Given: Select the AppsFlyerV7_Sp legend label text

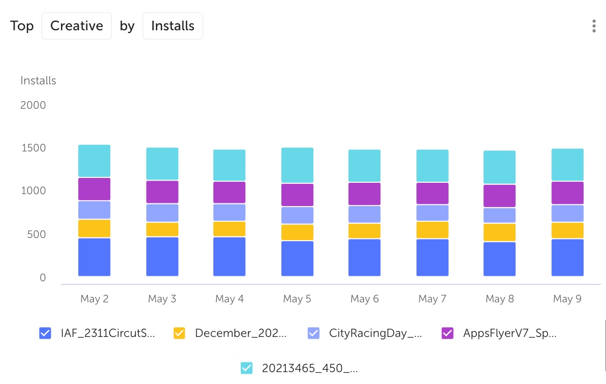Looking at the screenshot, I should point(508,333).
